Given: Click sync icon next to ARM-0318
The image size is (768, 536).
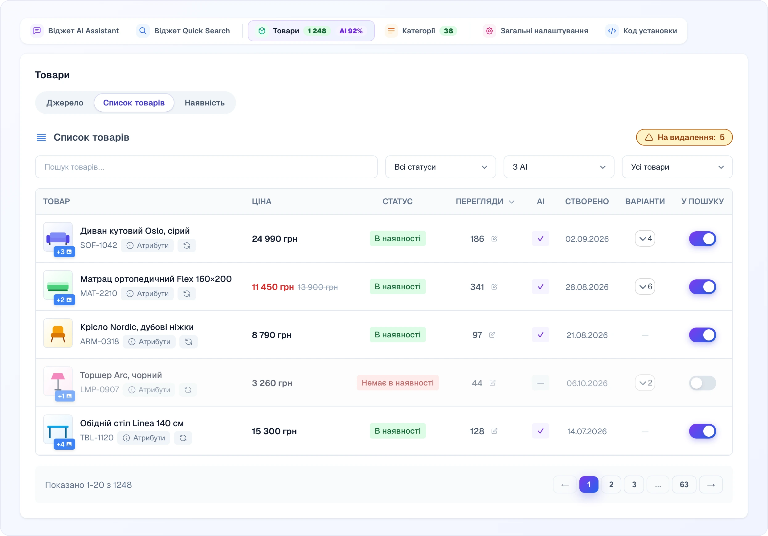Looking at the screenshot, I should pyautogui.click(x=189, y=341).
